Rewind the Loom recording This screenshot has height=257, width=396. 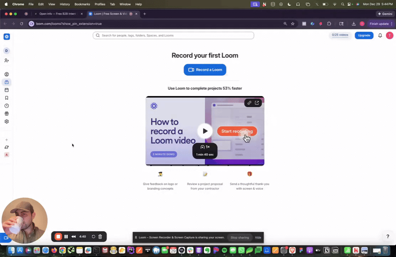tap(73, 237)
